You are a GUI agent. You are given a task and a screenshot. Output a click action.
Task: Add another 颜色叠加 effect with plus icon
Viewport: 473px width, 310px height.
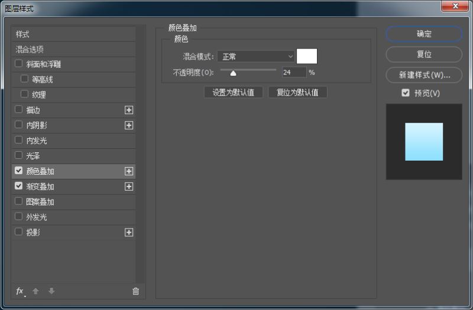coord(129,171)
